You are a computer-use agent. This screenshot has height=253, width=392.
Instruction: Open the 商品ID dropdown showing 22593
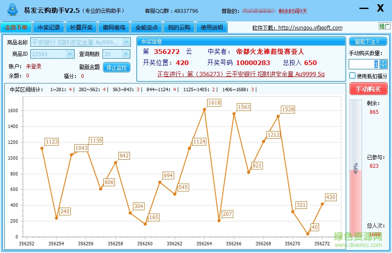coord(69,54)
